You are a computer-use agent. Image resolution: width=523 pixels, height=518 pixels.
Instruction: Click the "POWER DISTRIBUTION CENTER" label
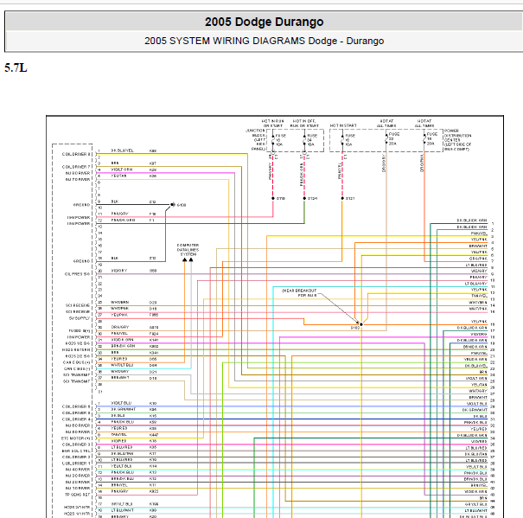point(457,140)
